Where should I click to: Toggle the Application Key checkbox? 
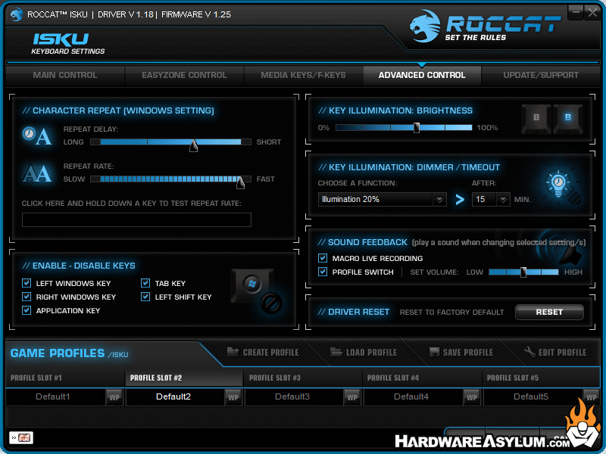(27, 310)
